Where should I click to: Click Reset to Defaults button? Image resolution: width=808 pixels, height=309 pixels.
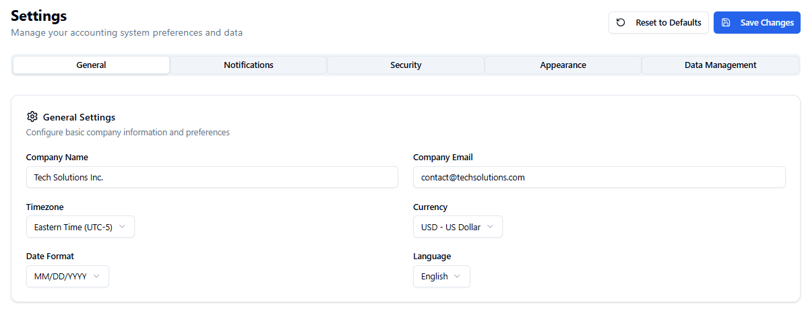click(x=658, y=22)
